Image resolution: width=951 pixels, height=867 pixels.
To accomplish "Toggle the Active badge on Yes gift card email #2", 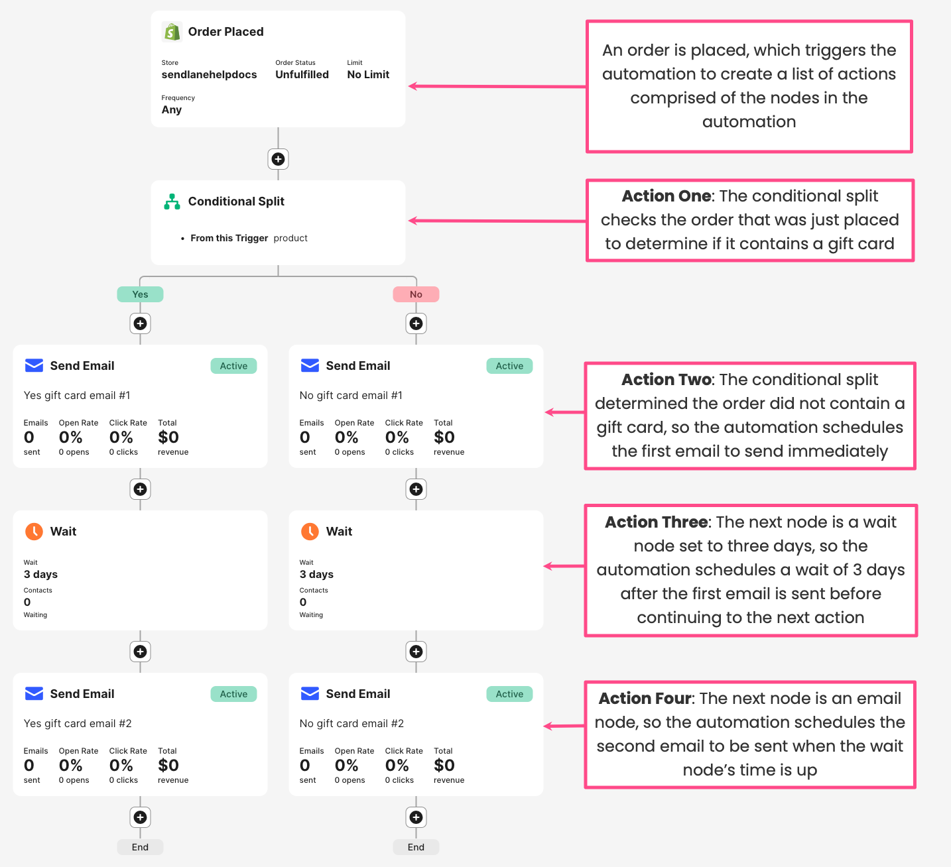I will click(x=233, y=694).
